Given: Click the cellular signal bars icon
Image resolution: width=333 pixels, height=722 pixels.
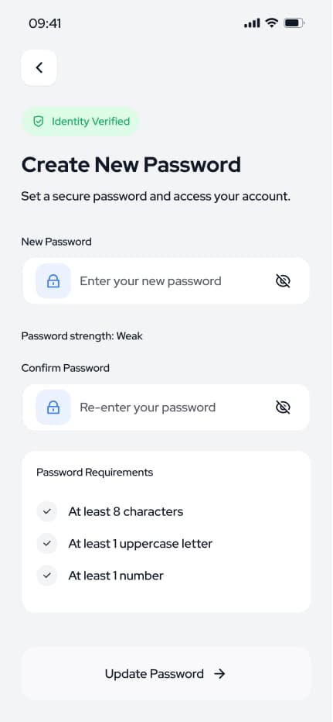Looking at the screenshot, I should pos(252,23).
